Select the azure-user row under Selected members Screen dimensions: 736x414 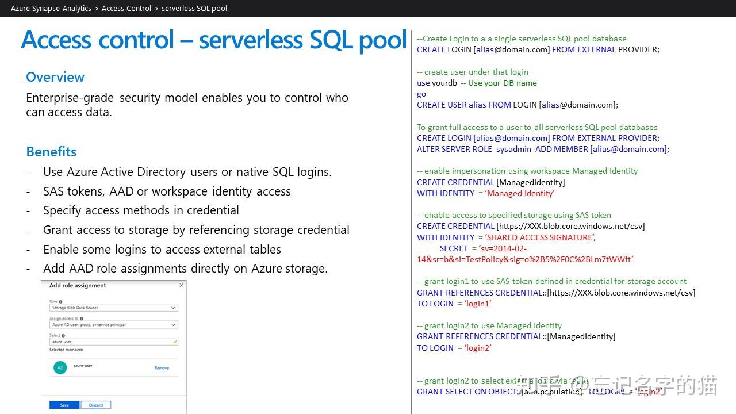pyautogui.click(x=83, y=366)
